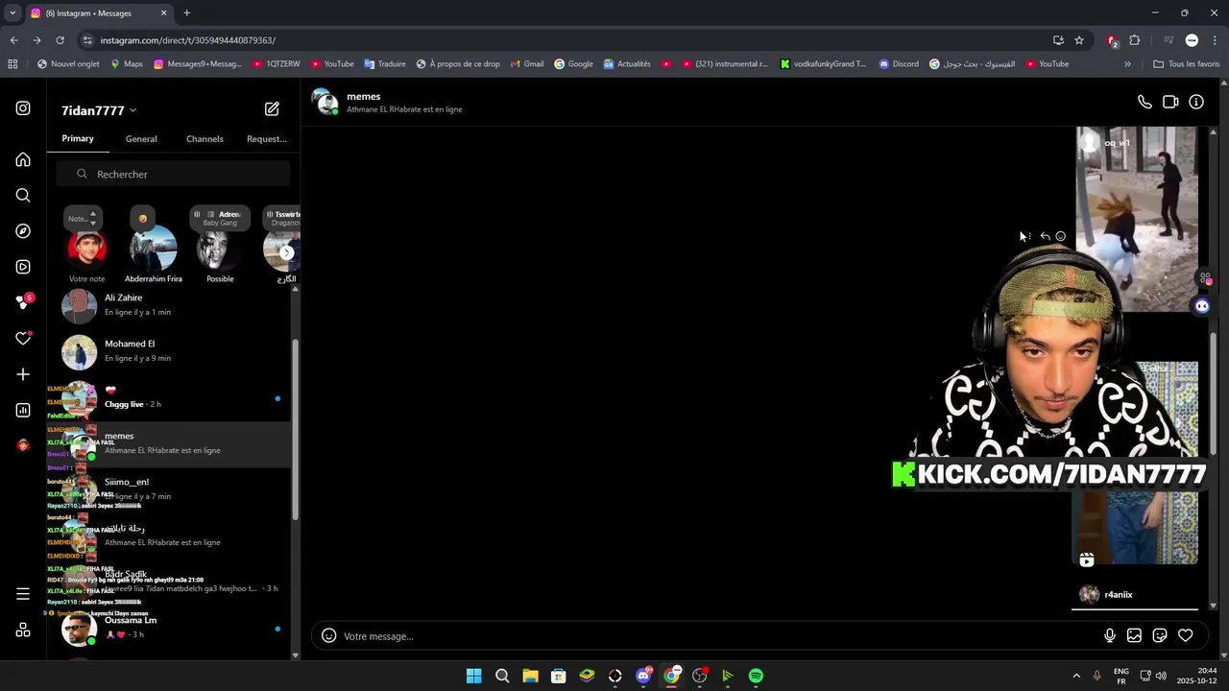Open the Chggg live conversation
This screenshot has width=1229, height=691.
click(169, 398)
